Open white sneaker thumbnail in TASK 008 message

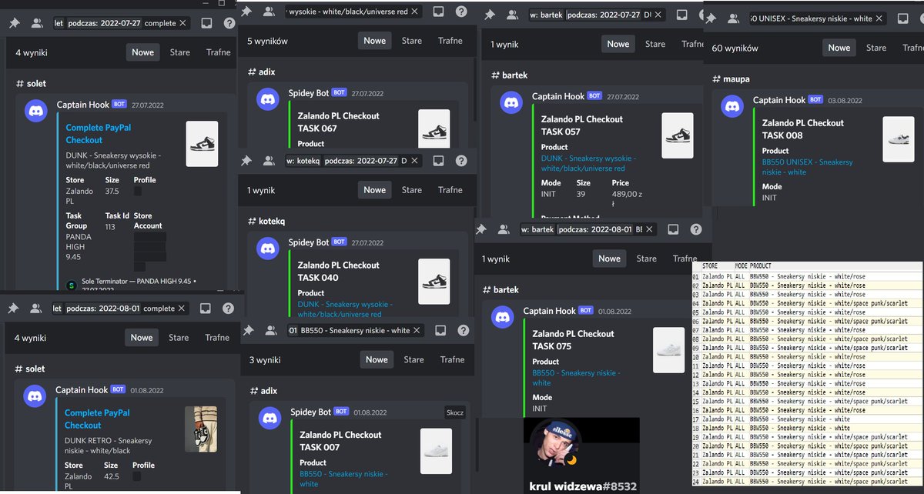click(899, 139)
